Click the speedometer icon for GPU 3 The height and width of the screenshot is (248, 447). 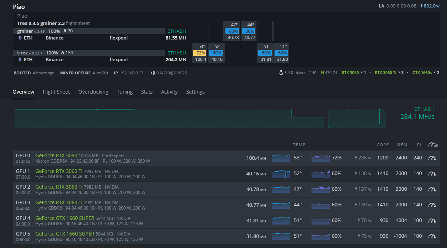coord(432,205)
